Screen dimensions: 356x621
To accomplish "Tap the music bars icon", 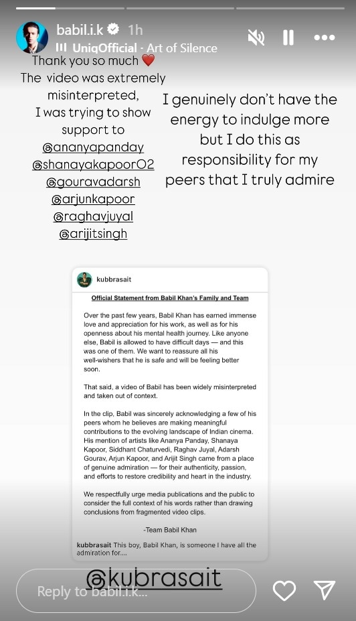I will (x=62, y=48).
